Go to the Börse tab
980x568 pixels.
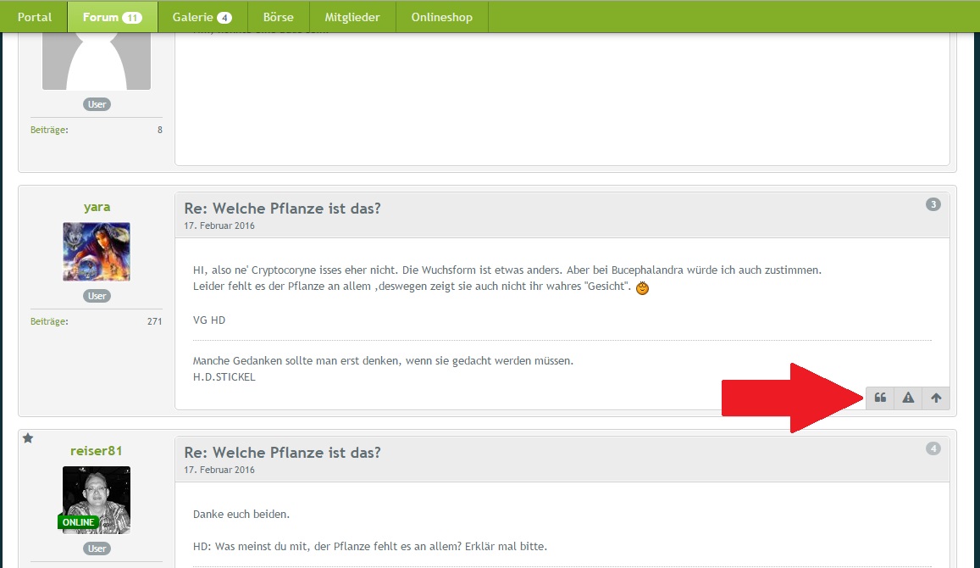[x=280, y=17]
